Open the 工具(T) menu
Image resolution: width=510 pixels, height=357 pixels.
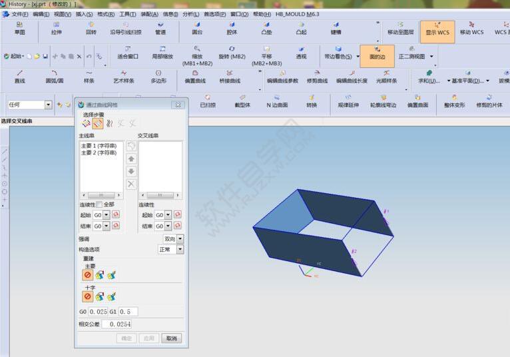(x=128, y=14)
